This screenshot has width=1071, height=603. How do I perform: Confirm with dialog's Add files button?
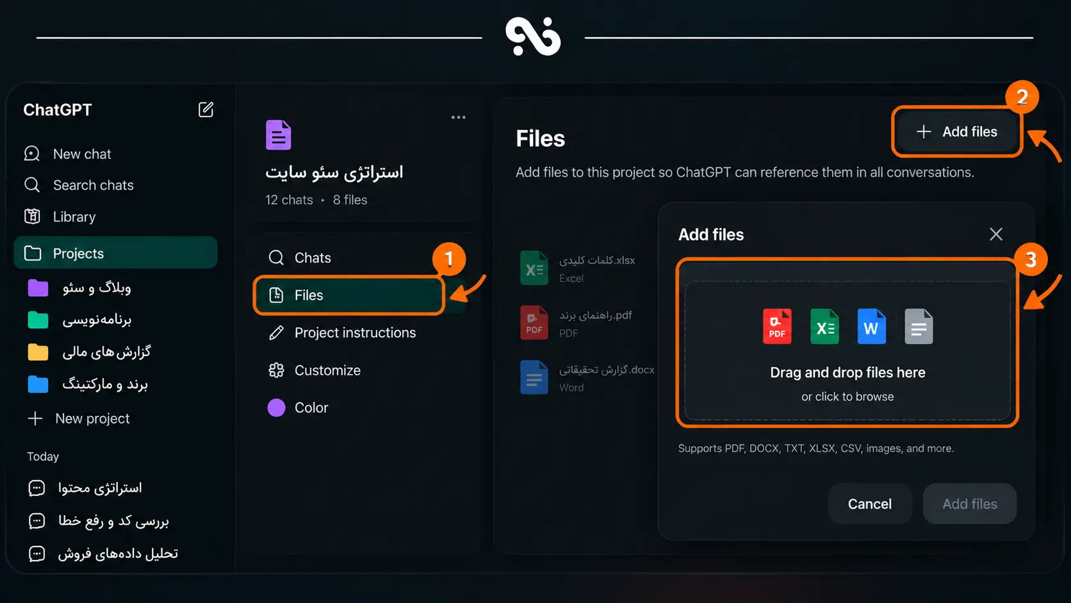click(x=969, y=504)
